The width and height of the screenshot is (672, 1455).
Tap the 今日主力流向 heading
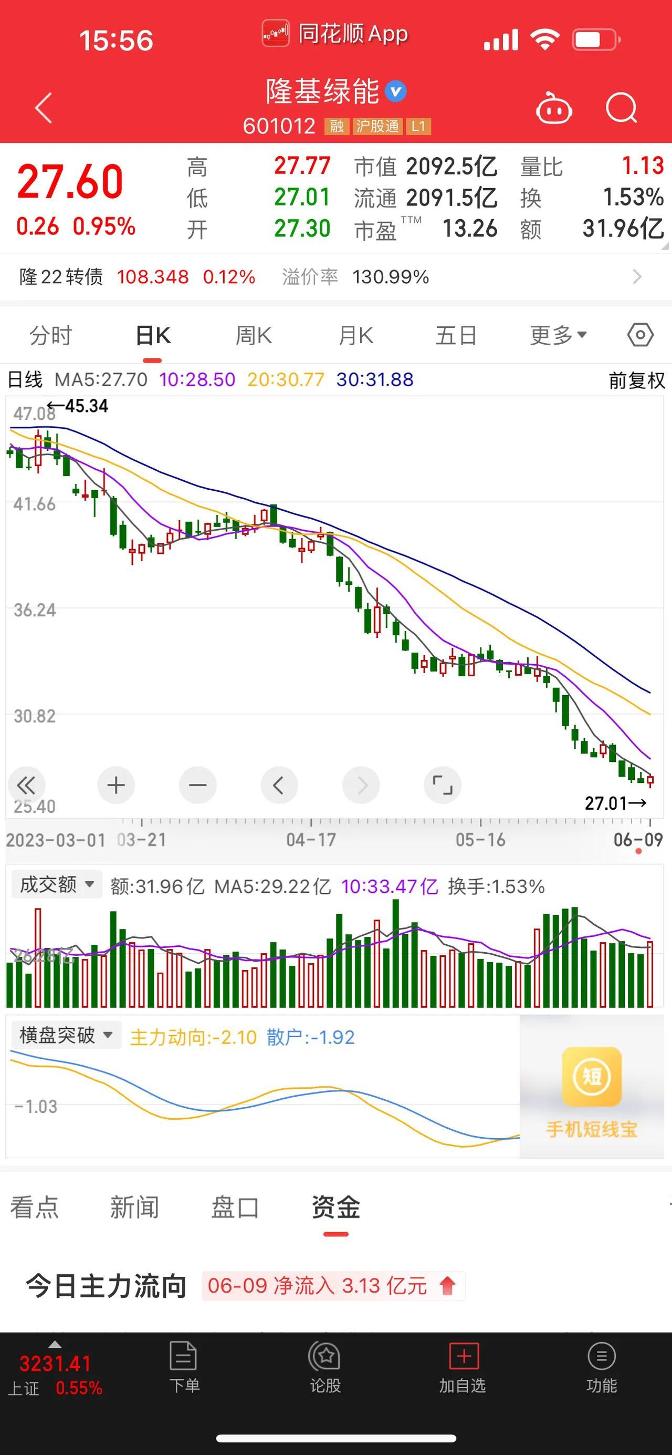coord(106,1286)
